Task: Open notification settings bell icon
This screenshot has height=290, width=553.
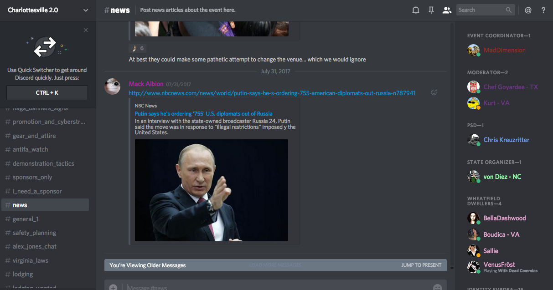Action: tap(415, 10)
